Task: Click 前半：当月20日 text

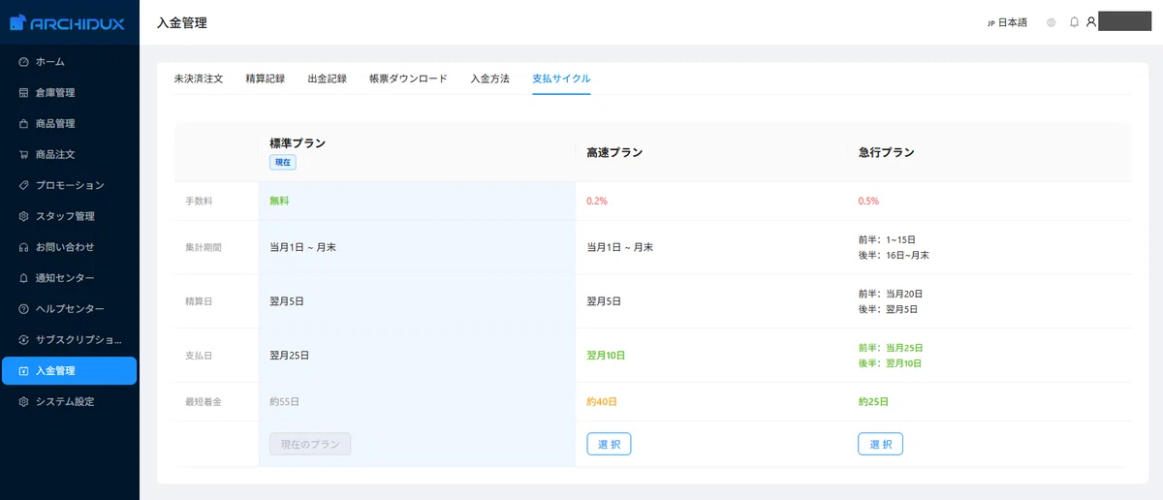Action: (890, 293)
